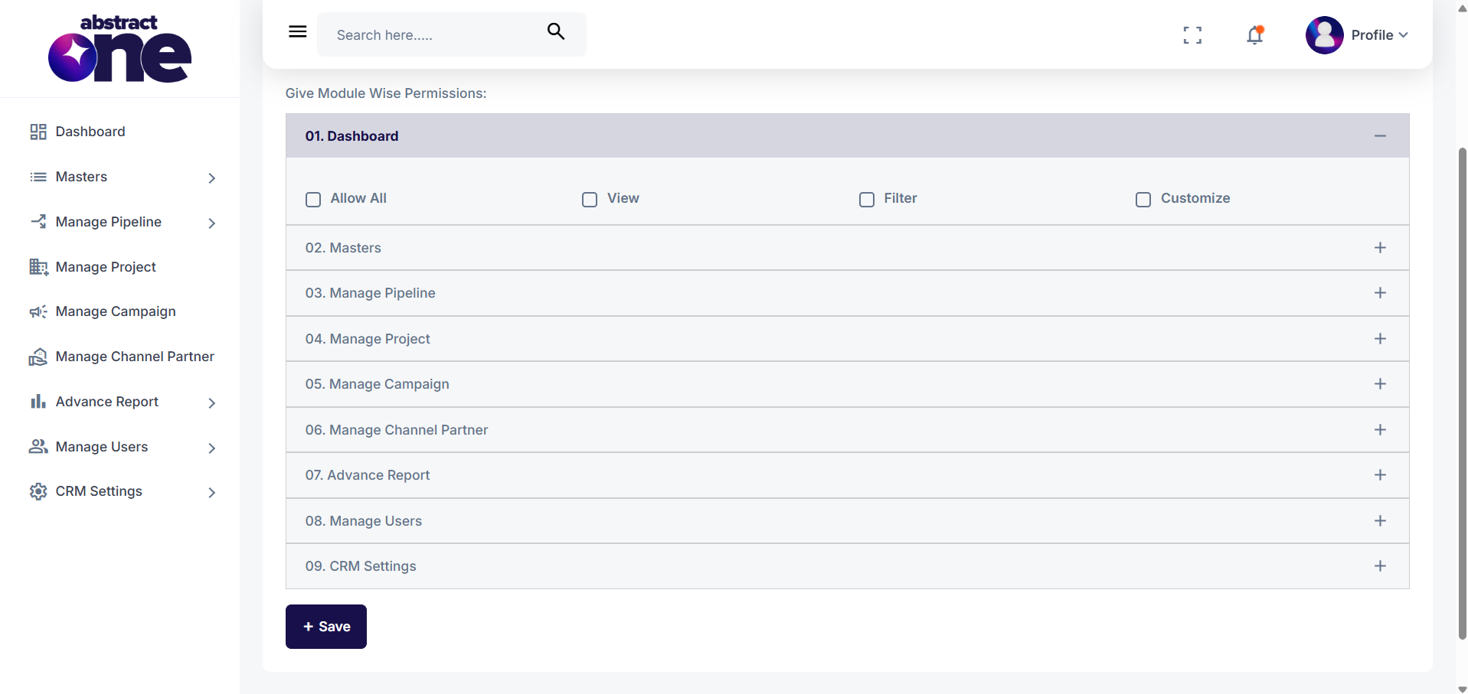Viewport: 1468px width, 694px height.
Task: Click the 09. CRM Settings heading text
Action: pos(361,566)
